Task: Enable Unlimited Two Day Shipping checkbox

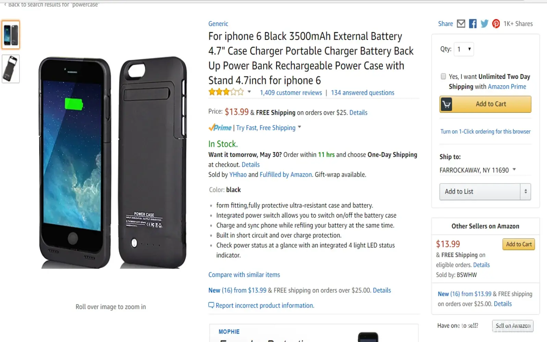Action: click(443, 76)
